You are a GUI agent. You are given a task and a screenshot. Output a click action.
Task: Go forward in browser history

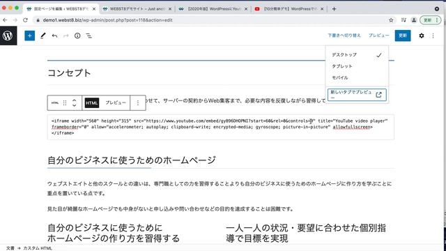(15, 20)
